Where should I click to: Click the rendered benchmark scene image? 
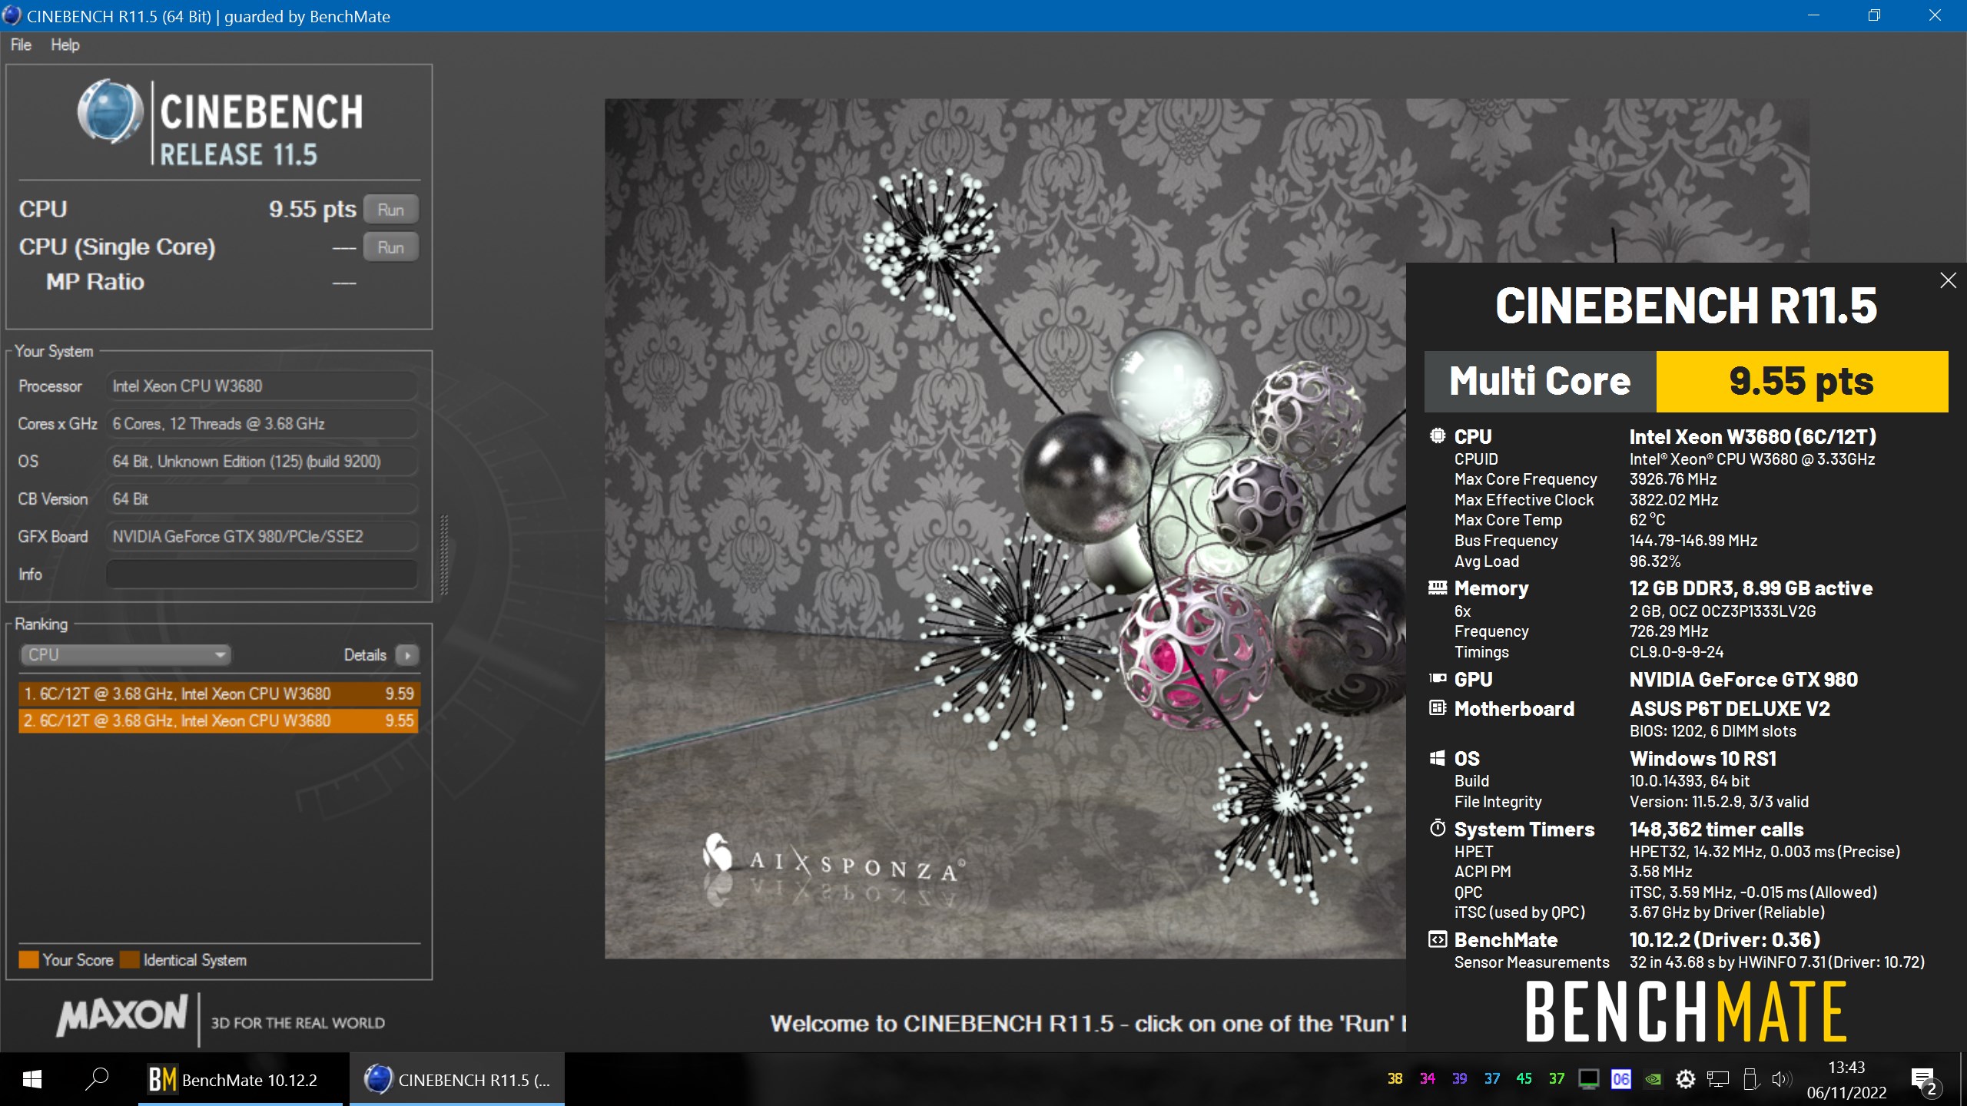point(1005,528)
